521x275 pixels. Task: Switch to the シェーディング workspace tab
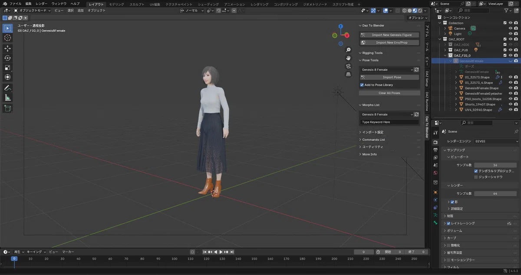pos(208,4)
